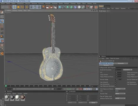Select the Move tool in the top toolbar
Image resolution: width=138 pixels, height=106 pixels.
point(14,7)
